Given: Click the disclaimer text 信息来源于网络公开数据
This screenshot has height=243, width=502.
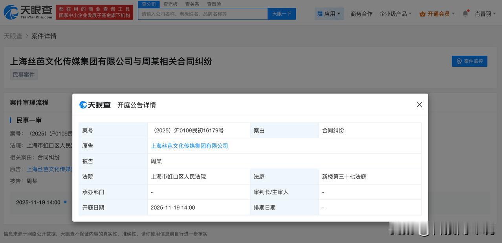Looking at the screenshot, I should pyautogui.click(x=106, y=234).
